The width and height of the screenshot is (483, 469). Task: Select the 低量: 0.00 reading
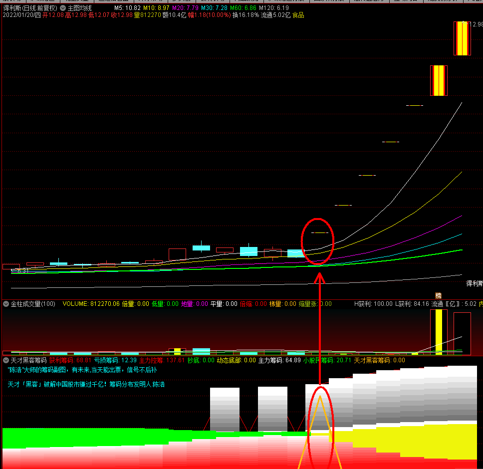tap(165, 304)
